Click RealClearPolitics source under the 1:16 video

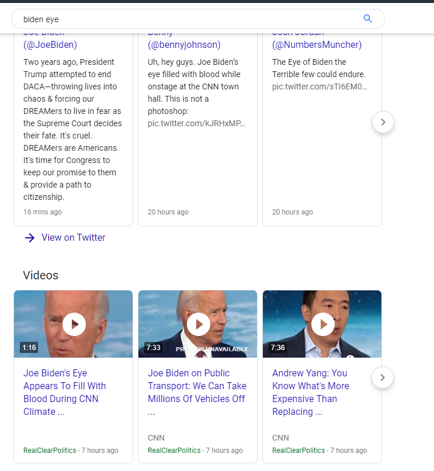[50, 451]
